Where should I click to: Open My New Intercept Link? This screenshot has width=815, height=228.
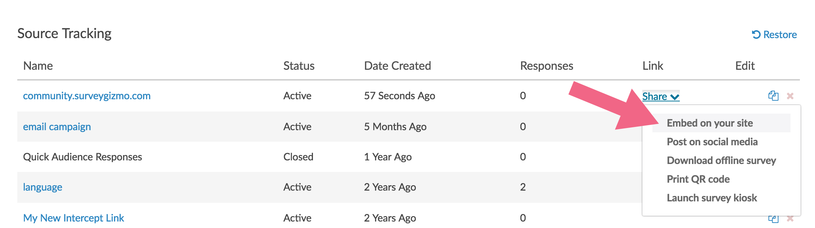click(73, 218)
